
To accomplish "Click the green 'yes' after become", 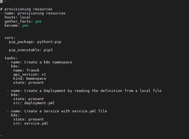I will point(25,26).
